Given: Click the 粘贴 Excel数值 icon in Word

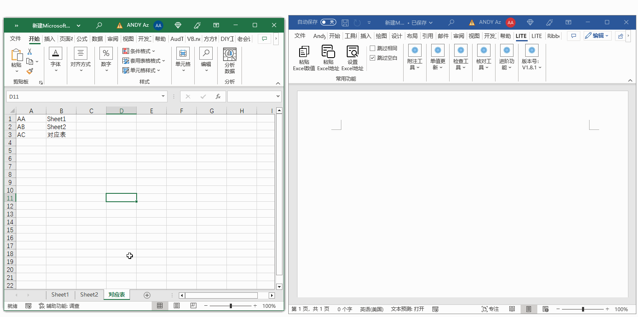Looking at the screenshot, I should [x=304, y=52].
